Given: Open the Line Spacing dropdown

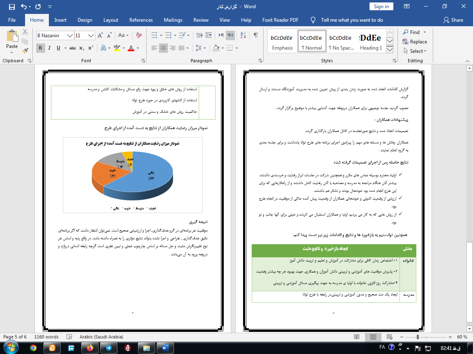Looking at the screenshot, I should [x=201, y=48].
